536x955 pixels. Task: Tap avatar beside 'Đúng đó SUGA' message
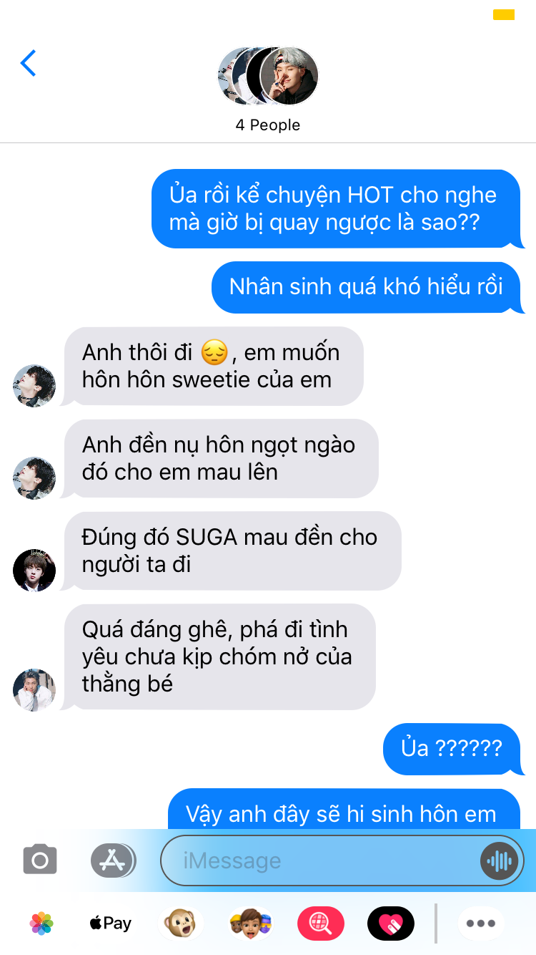34,570
